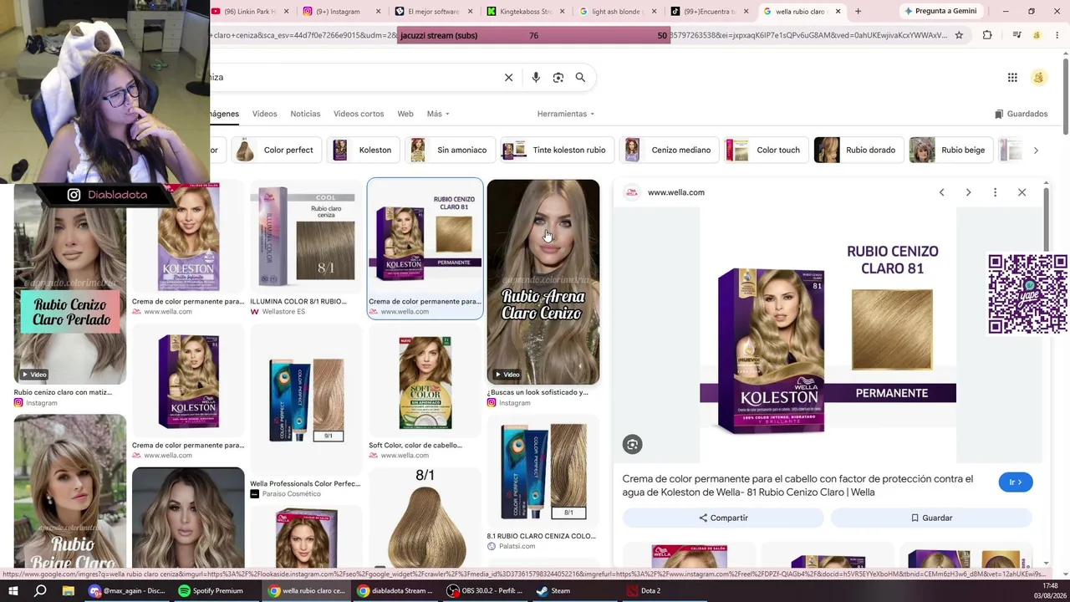Switch to the El mejor software tab
1070x602 pixels.
[x=433, y=12]
